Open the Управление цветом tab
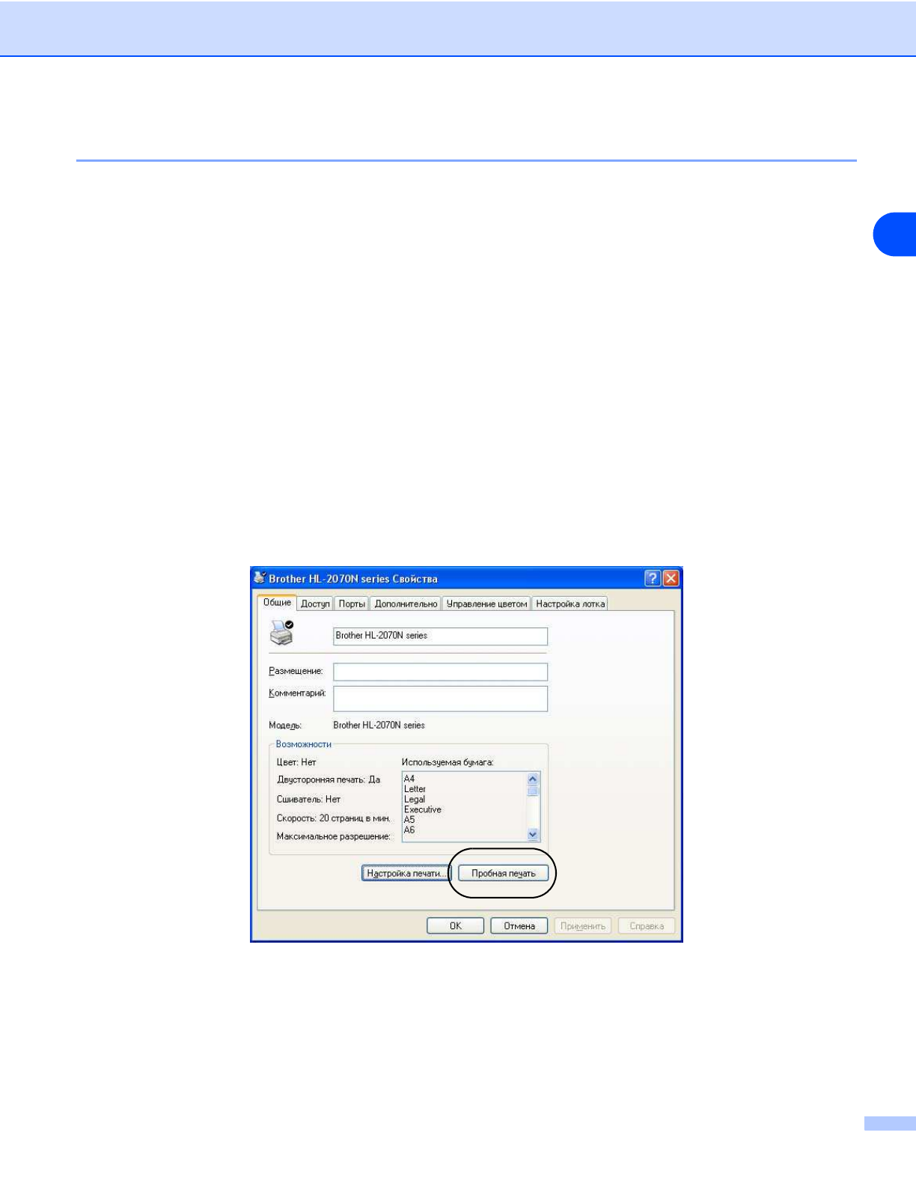 [x=486, y=603]
